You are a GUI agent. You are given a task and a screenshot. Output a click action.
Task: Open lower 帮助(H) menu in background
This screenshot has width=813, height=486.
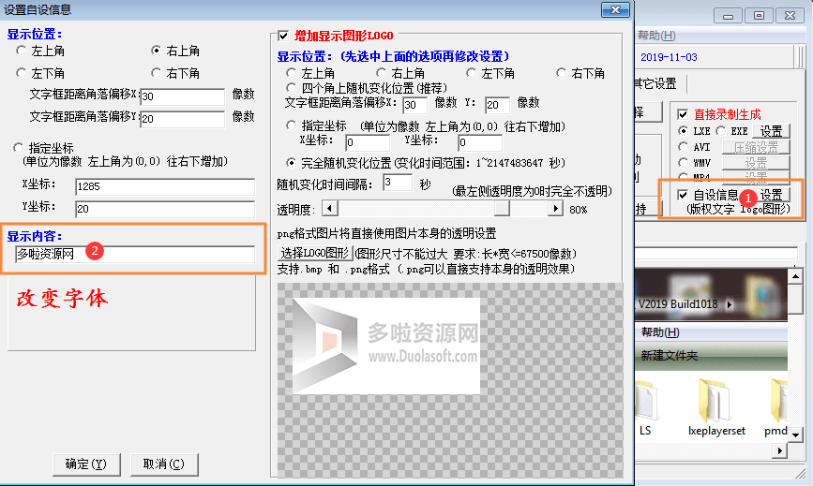pyautogui.click(x=660, y=332)
